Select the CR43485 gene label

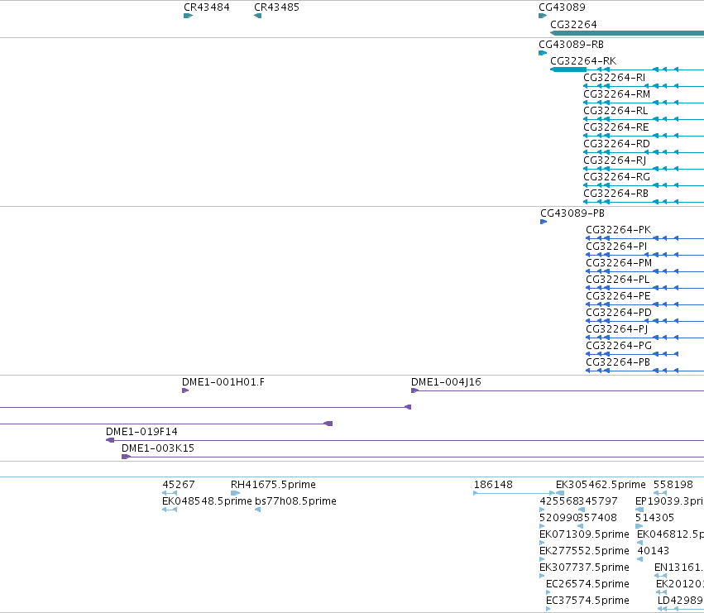[x=276, y=7]
